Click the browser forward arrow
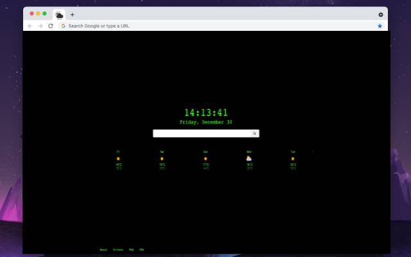This screenshot has height=257, width=411. tap(40, 26)
